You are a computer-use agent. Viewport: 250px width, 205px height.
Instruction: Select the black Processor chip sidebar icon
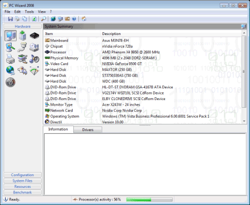pos(34,36)
